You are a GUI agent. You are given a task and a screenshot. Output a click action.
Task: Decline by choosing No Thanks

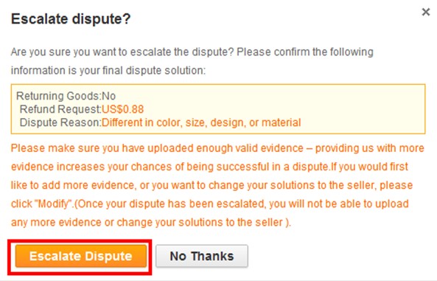click(202, 256)
